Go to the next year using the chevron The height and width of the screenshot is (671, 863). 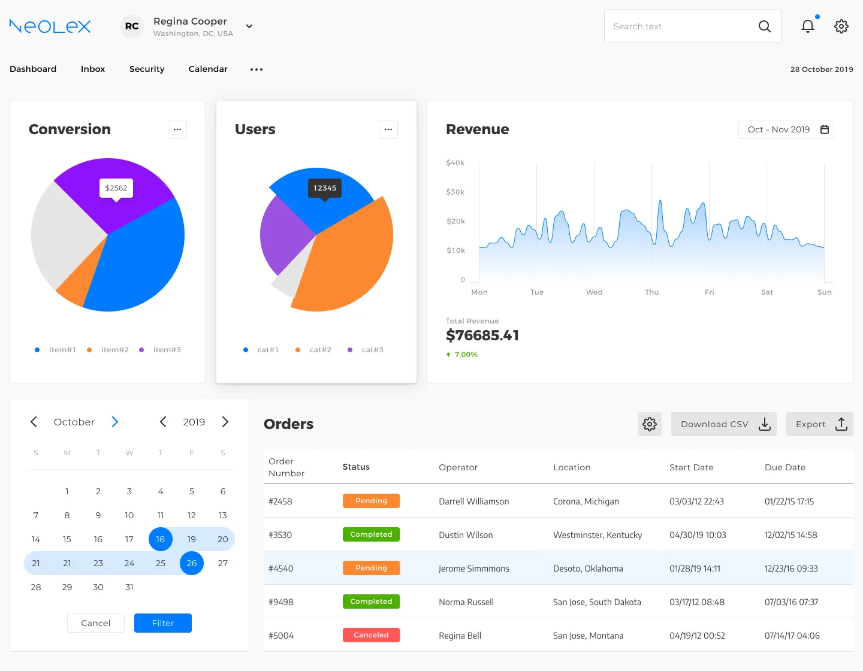pos(225,422)
